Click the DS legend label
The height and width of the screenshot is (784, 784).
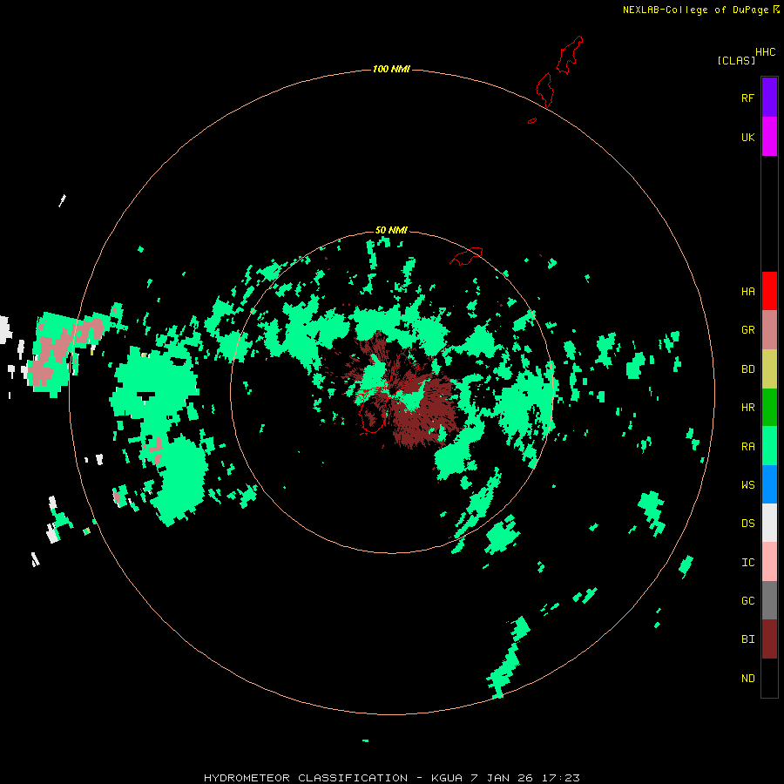point(748,523)
